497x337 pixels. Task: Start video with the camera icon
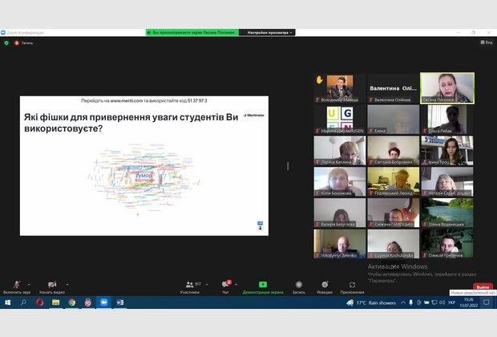pos(51,285)
